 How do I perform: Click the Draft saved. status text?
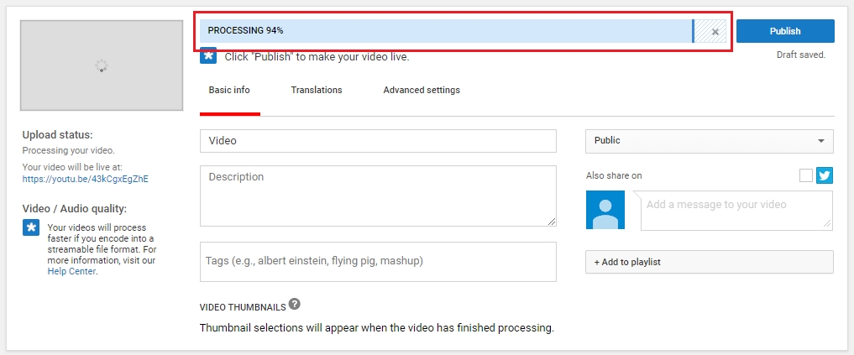coord(800,55)
